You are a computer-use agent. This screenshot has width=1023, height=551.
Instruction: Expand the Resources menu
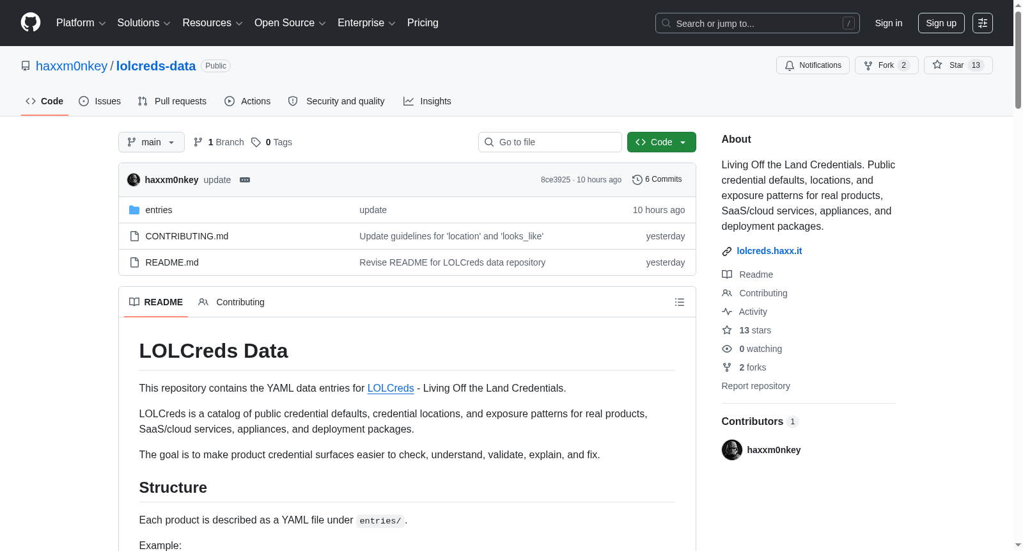[212, 23]
